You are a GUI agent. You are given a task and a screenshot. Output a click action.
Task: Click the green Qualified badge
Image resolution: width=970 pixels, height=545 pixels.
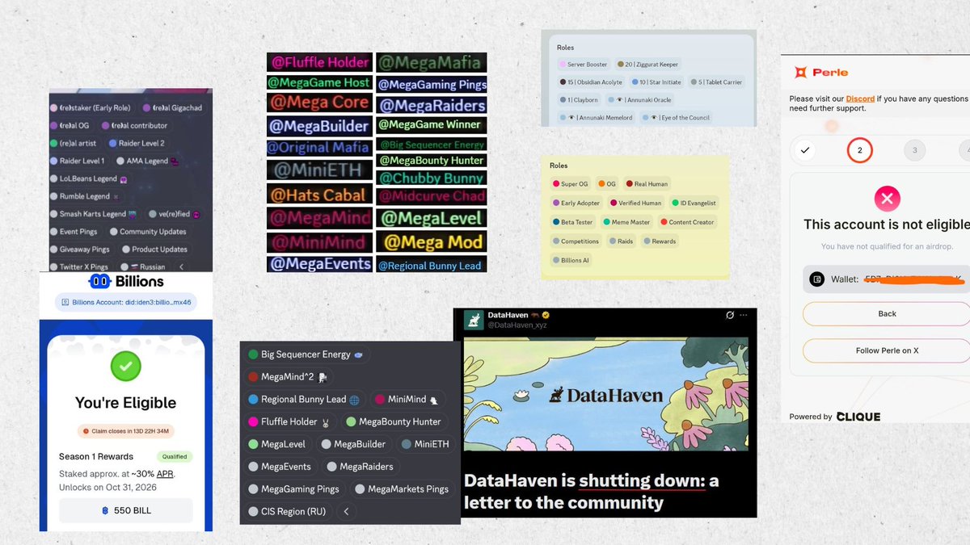tap(174, 456)
